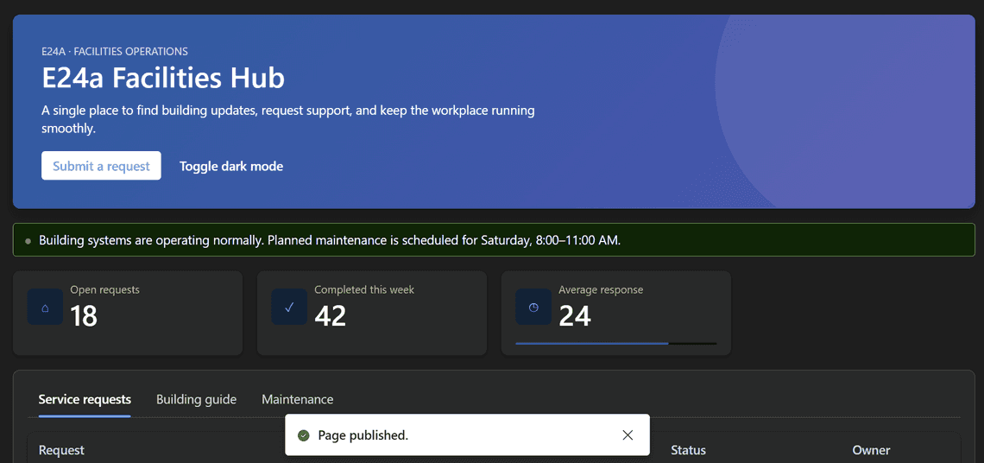Switch to the Building guide tab
The height and width of the screenshot is (463, 984).
[197, 400]
